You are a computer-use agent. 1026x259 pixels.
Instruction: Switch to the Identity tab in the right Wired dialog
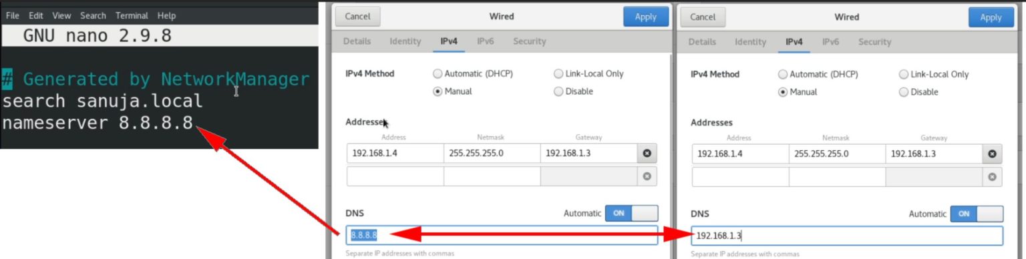(x=751, y=41)
